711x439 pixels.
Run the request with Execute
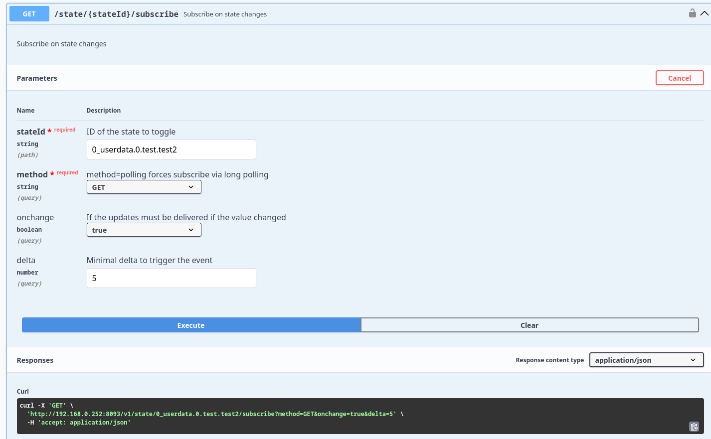(191, 325)
